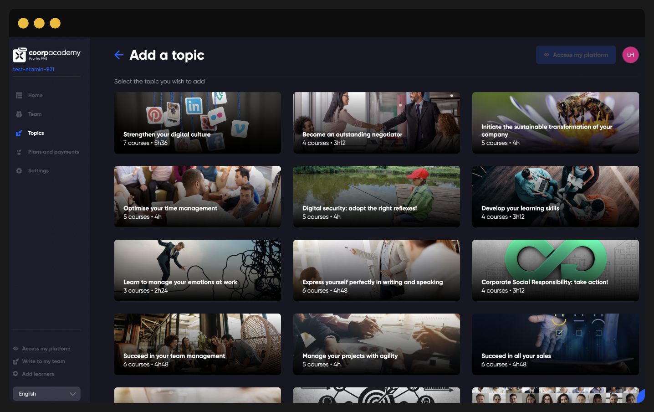This screenshot has width=654, height=412.
Task: Click the 7 courses • 5h36 text
Action: pos(145,143)
